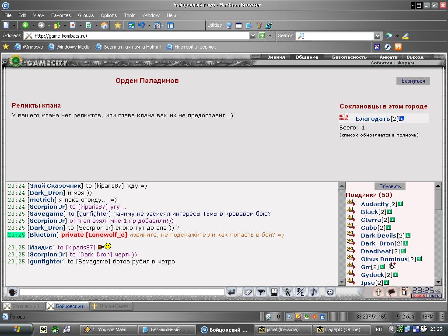The width and height of the screenshot is (448, 336).
Task: Click the new blank page icon
Action: coord(6,25)
